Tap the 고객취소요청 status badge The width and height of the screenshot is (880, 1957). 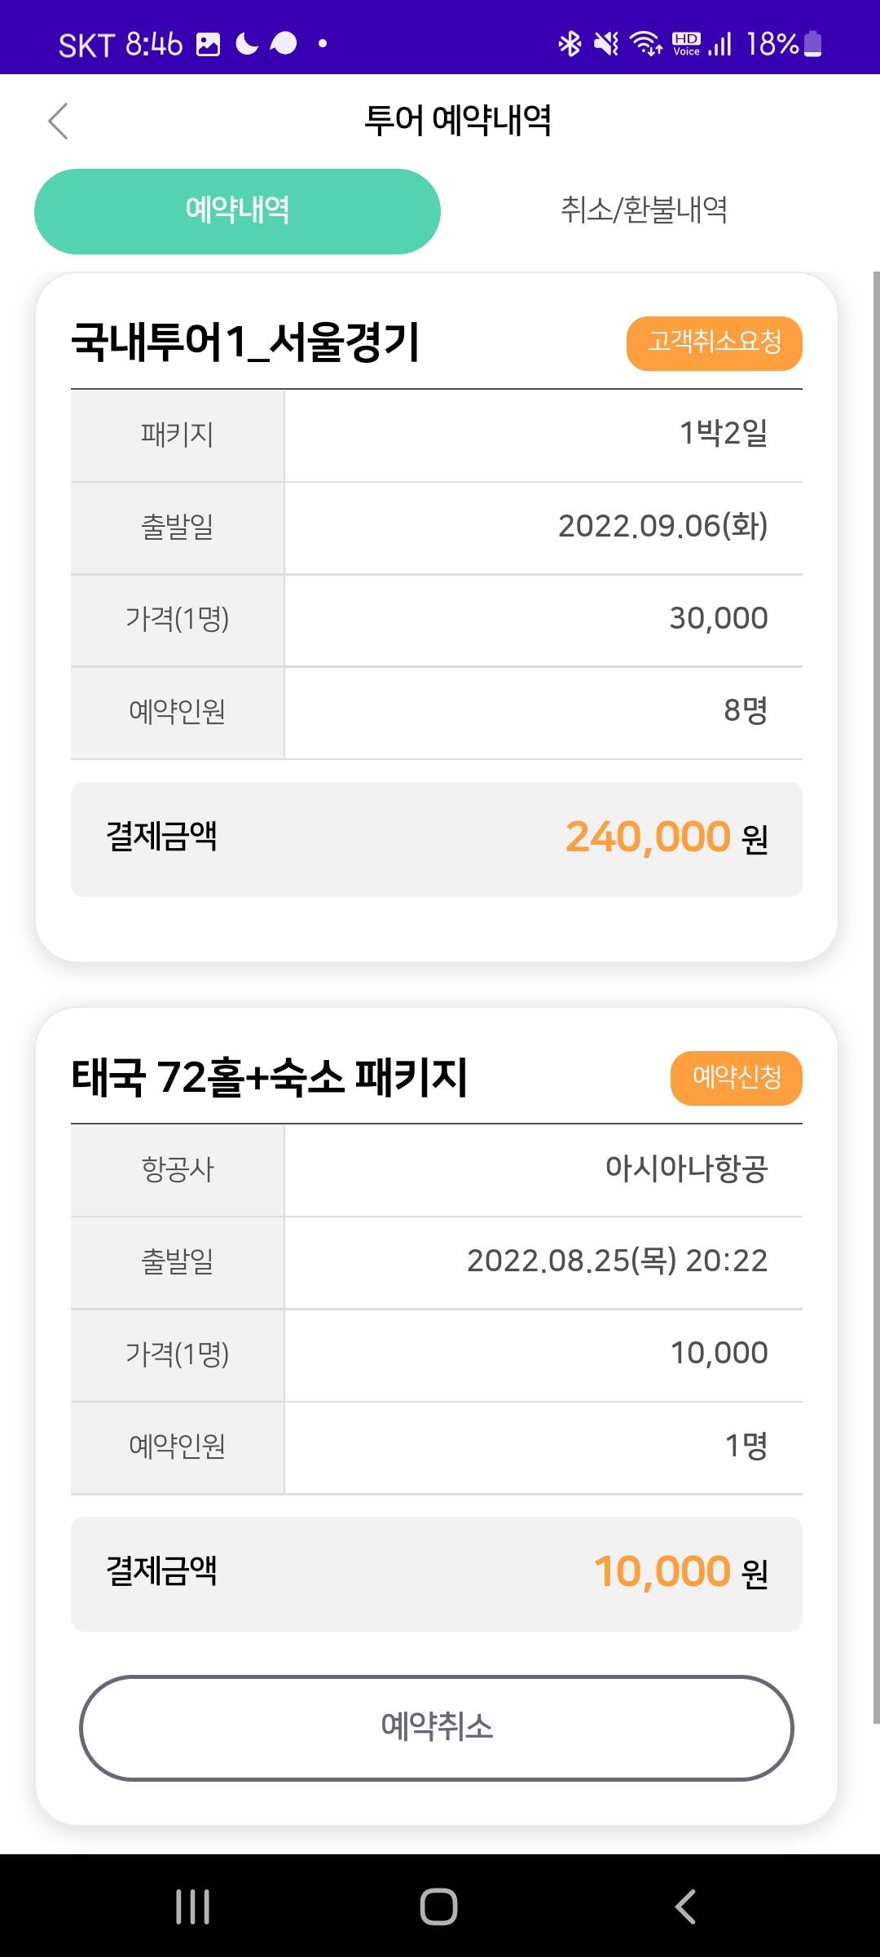click(714, 343)
